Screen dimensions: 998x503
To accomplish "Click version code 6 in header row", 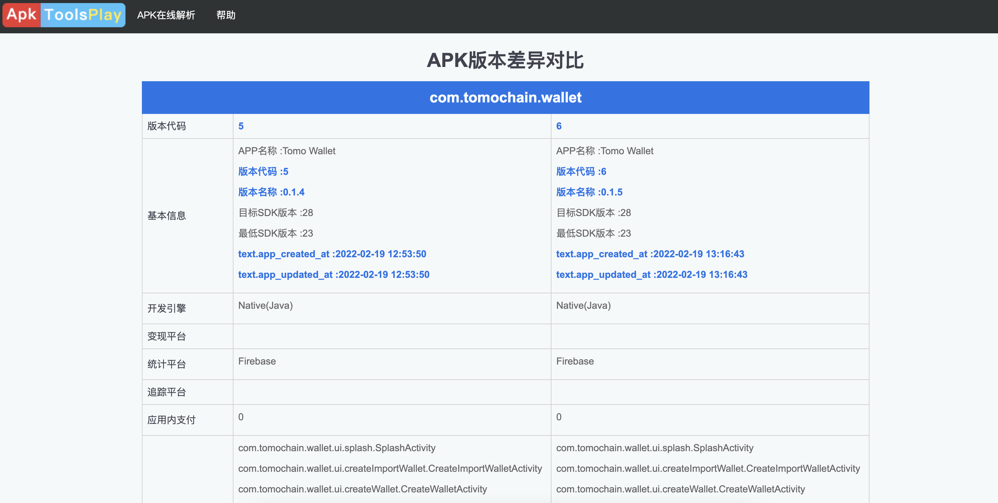I will (x=559, y=126).
